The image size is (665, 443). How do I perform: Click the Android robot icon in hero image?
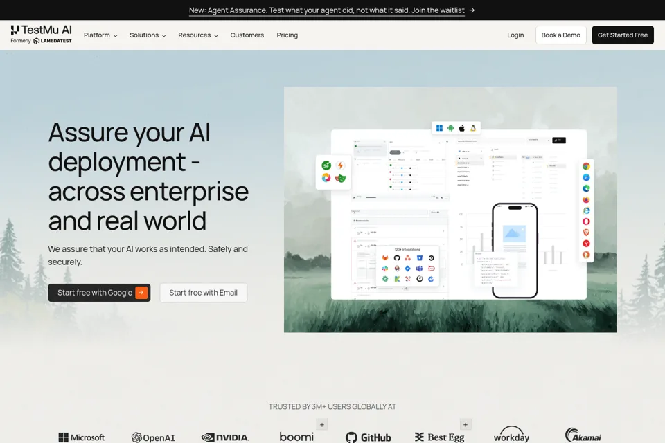pyautogui.click(x=450, y=128)
